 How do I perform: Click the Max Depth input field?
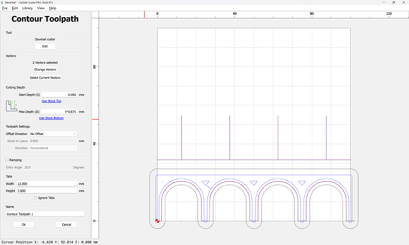pos(59,112)
